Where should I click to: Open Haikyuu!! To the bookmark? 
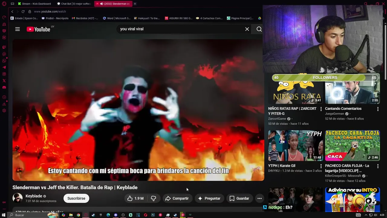tap(147, 18)
